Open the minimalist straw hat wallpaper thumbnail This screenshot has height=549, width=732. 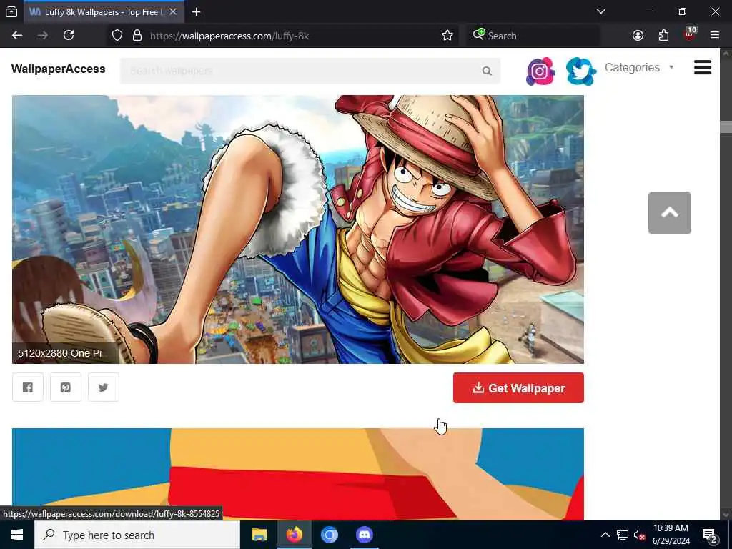coord(298,474)
